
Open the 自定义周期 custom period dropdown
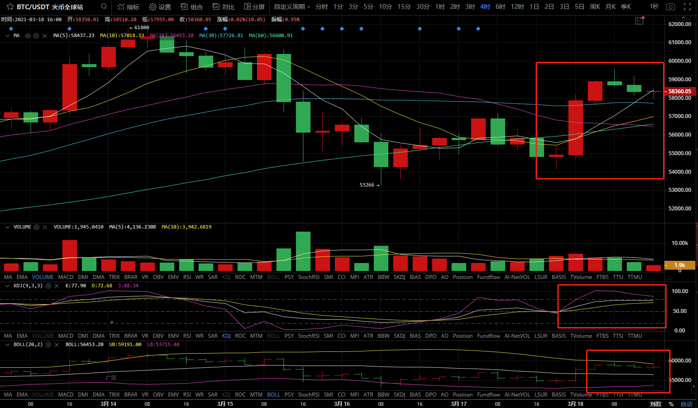(x=292, y=7)
